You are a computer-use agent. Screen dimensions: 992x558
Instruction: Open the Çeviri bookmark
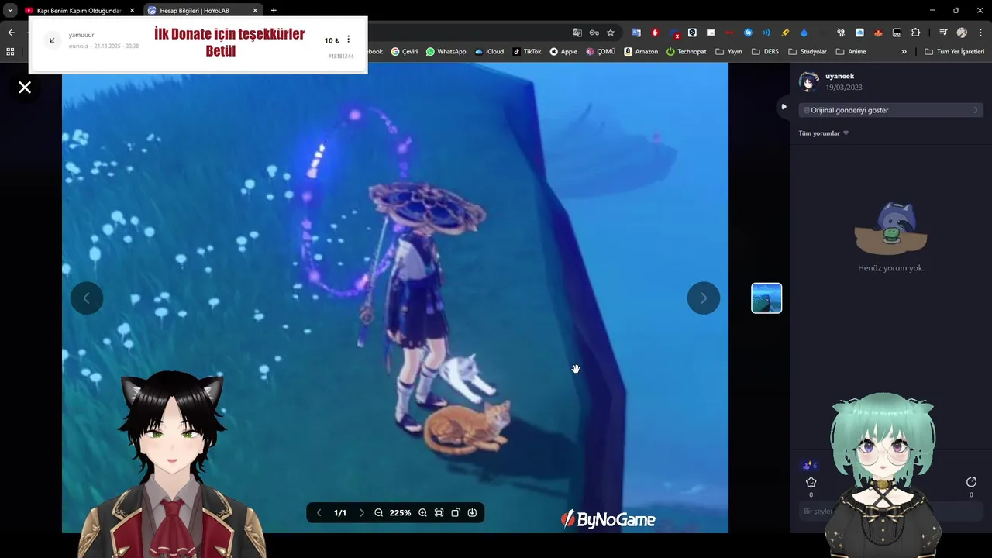pos(404,52)
